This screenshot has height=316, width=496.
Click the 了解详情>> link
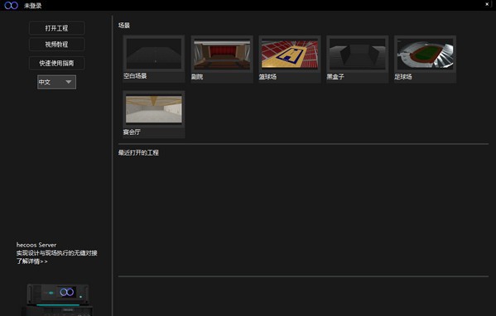tap(32, 261)
